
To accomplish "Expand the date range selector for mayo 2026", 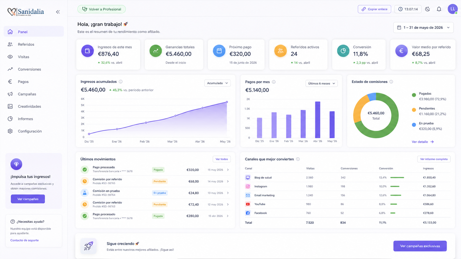I will (423, 28).
